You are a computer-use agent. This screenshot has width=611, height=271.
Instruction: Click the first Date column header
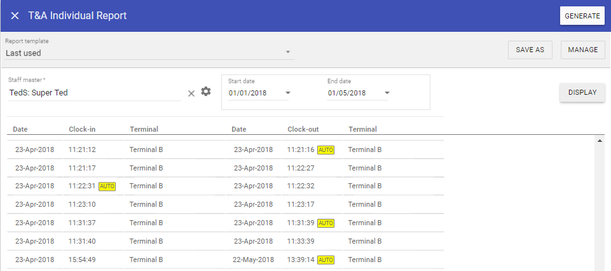tap(20, 129)
